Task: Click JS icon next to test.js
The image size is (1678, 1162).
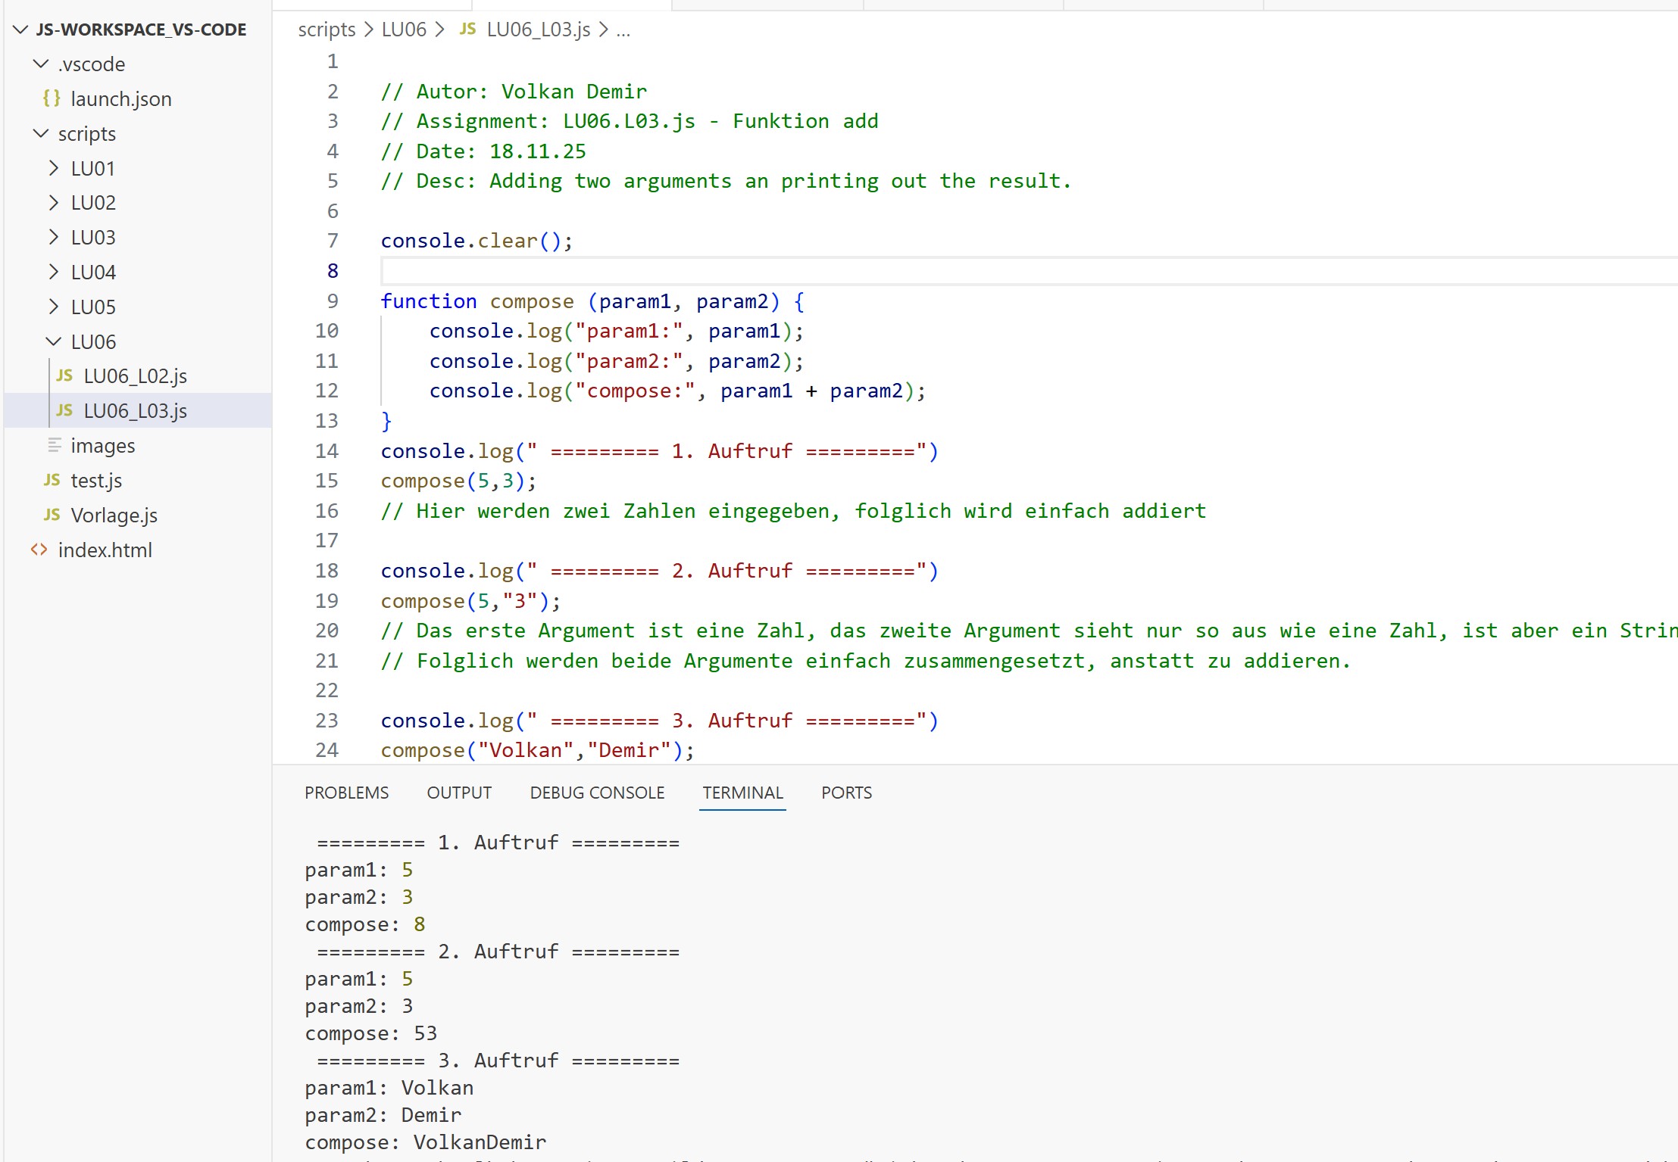Action: [x=52, y=480]
